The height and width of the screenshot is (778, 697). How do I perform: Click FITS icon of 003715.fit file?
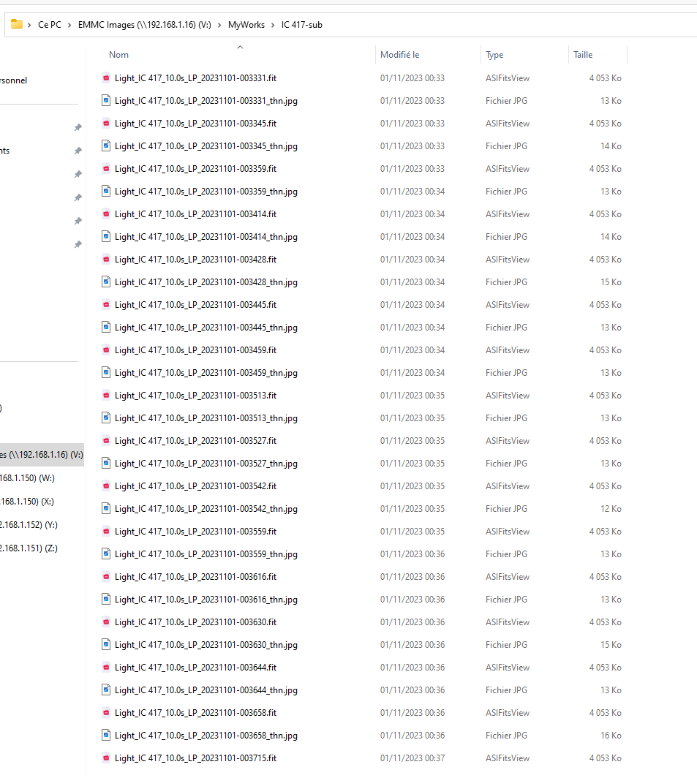tap(106, 758)
